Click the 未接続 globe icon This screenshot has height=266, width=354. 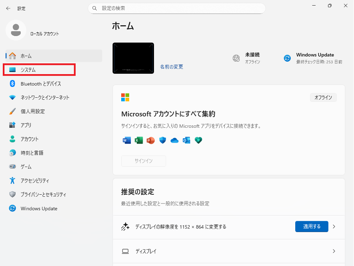[236, 58]
